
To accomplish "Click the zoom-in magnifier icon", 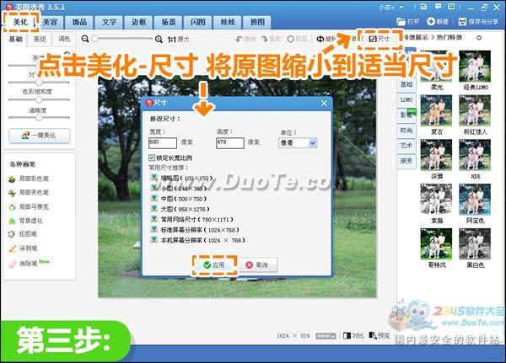I will coord(159,39).
